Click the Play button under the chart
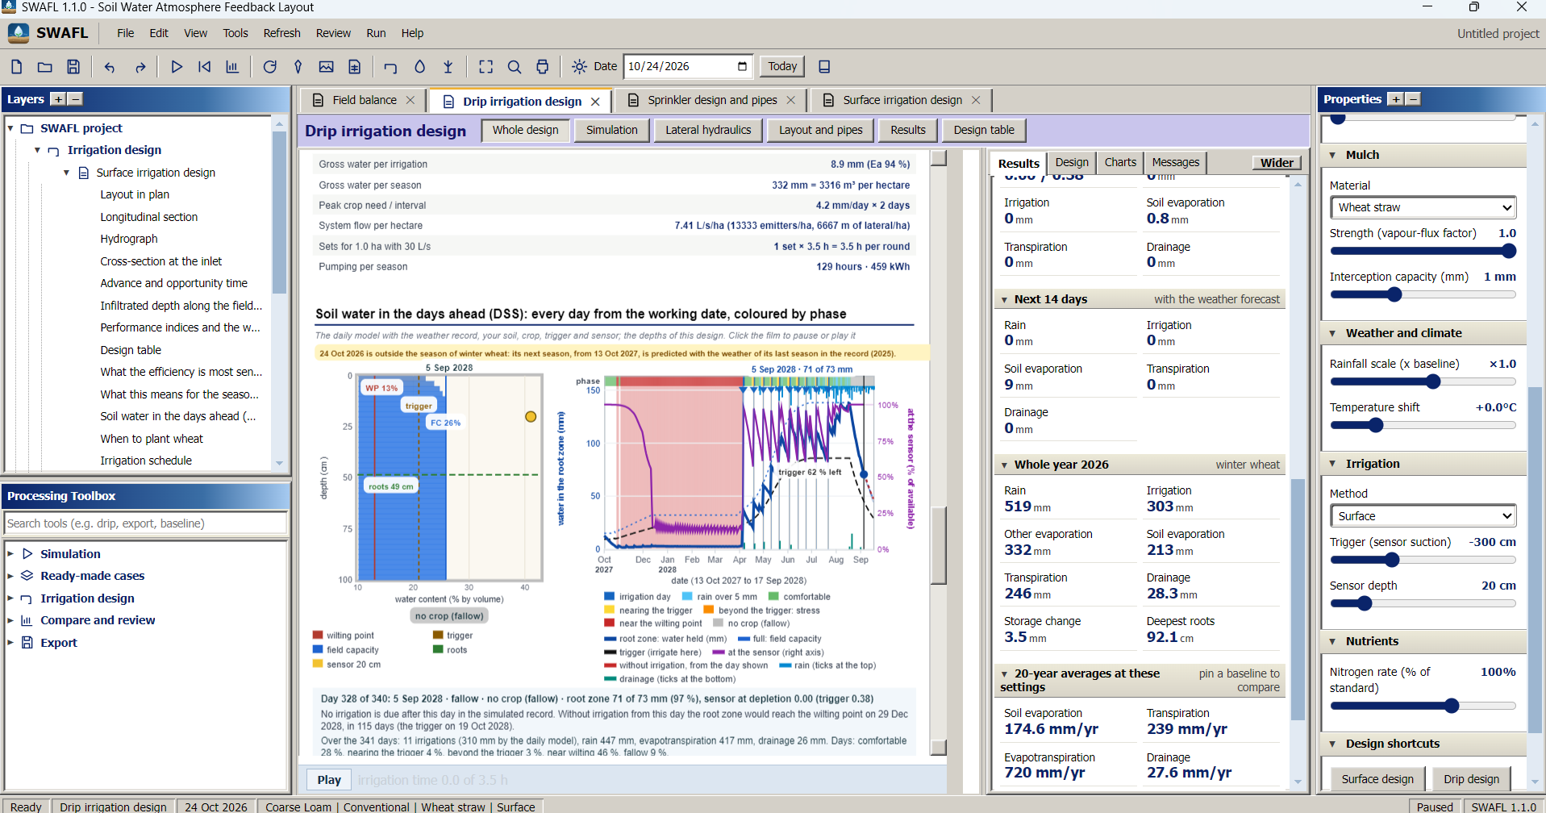This screenshot has width=1546, height=813. click(x=329, y=780)
